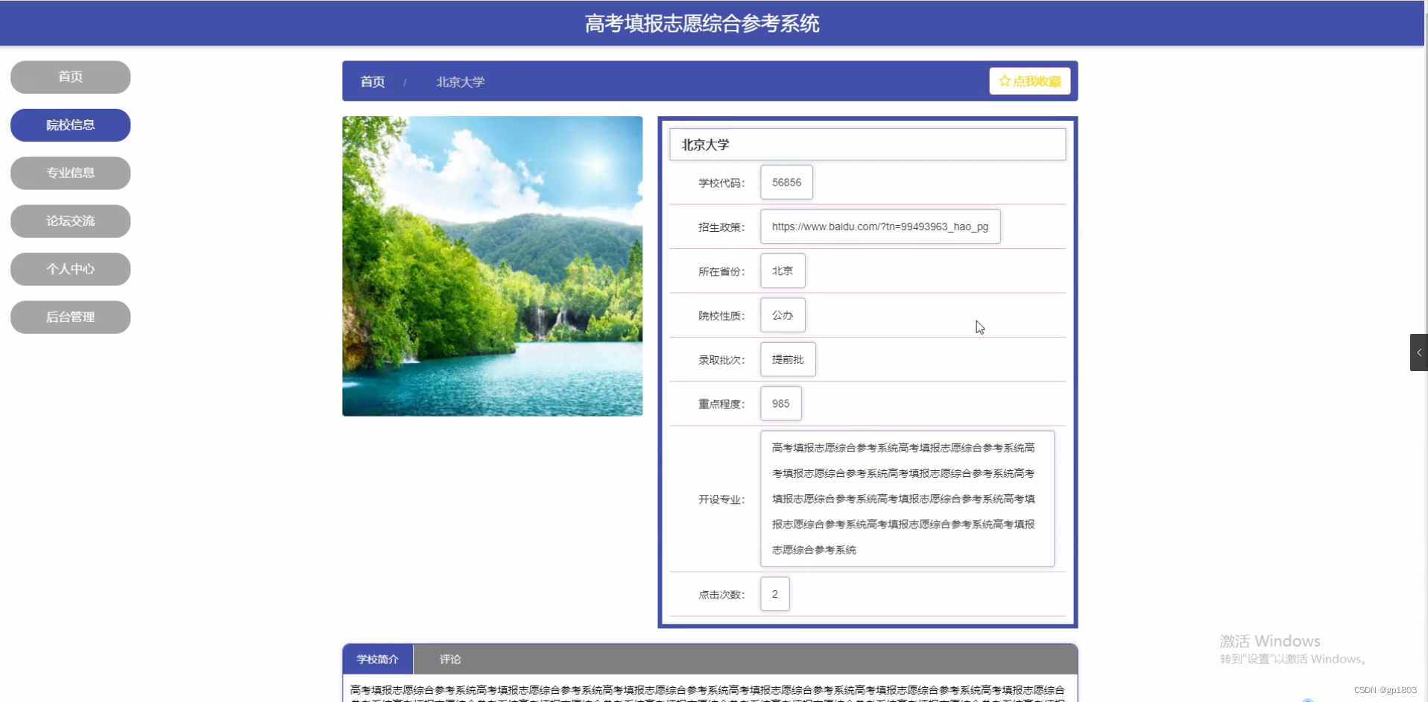Screen dimensions: 1428x702
Task: Click the star icon on the collect button
Action: point(1003,81)
